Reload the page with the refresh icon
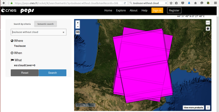This screenshot has height=112, width=219. (x=125, y=3)
